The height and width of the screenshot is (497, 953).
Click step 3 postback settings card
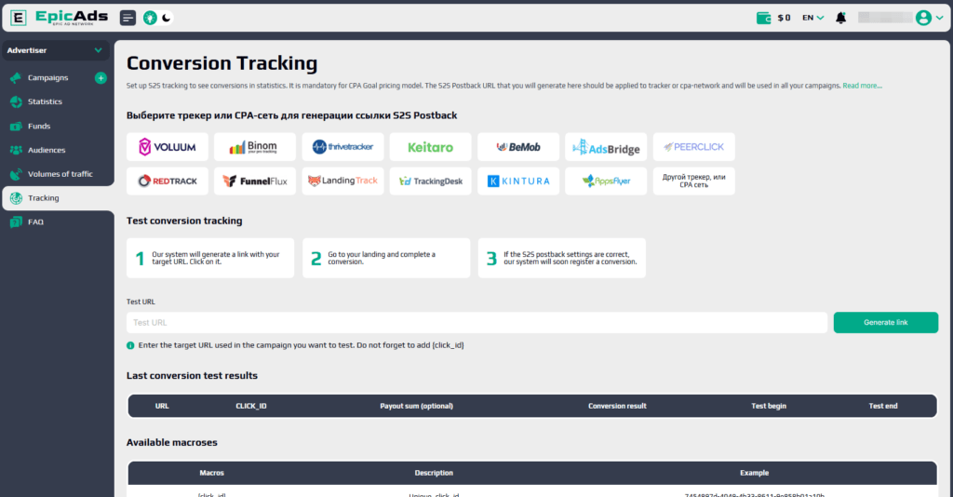561,258
